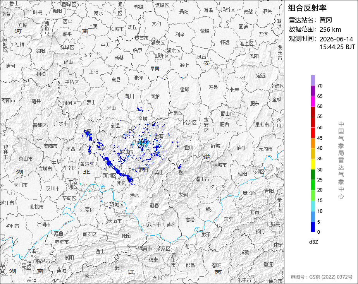Image resolution: width=358 pixels, height=284 pixels.
Task: Click the 武穴市 label
Action: 154,225
